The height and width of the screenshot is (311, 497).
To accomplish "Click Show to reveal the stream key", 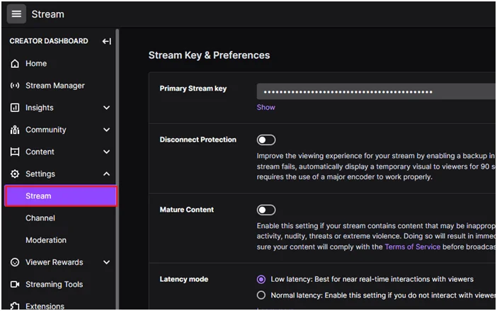I will pos(265,108).
